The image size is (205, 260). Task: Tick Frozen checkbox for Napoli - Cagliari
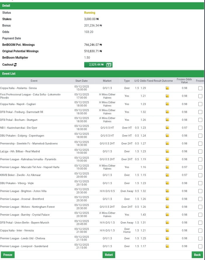[200, 104]
